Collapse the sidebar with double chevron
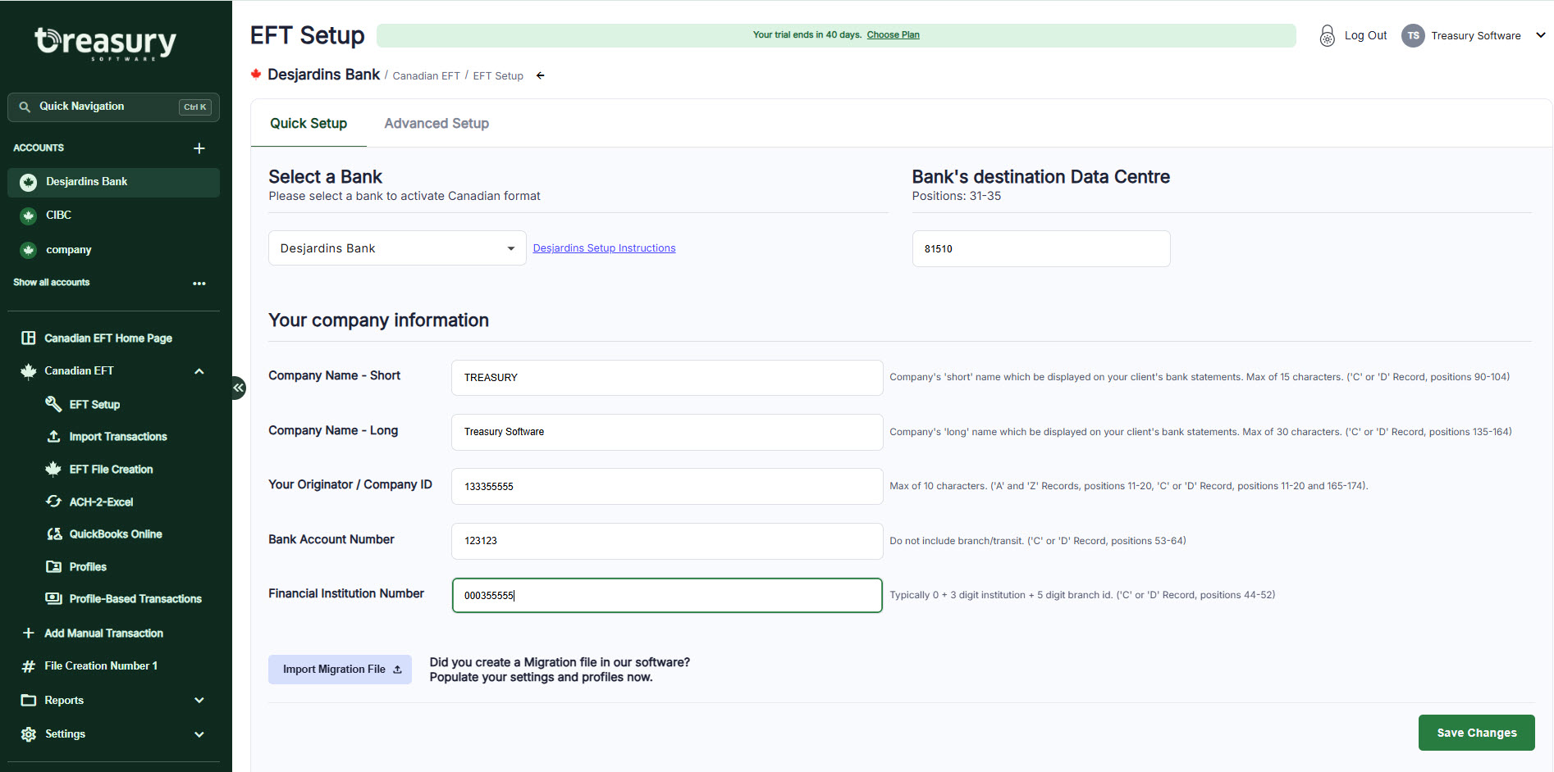 (238, 388)
